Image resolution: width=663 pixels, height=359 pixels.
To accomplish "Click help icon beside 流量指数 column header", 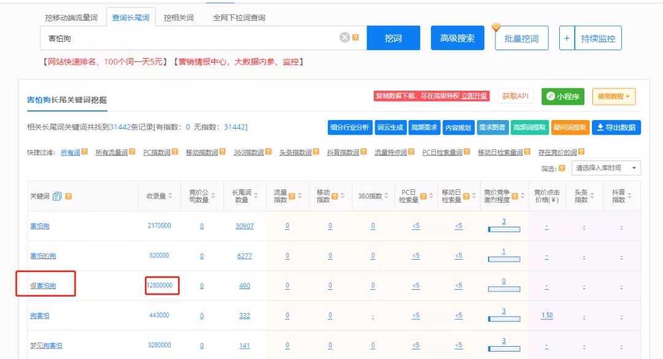I will click(x=292, y=196).
